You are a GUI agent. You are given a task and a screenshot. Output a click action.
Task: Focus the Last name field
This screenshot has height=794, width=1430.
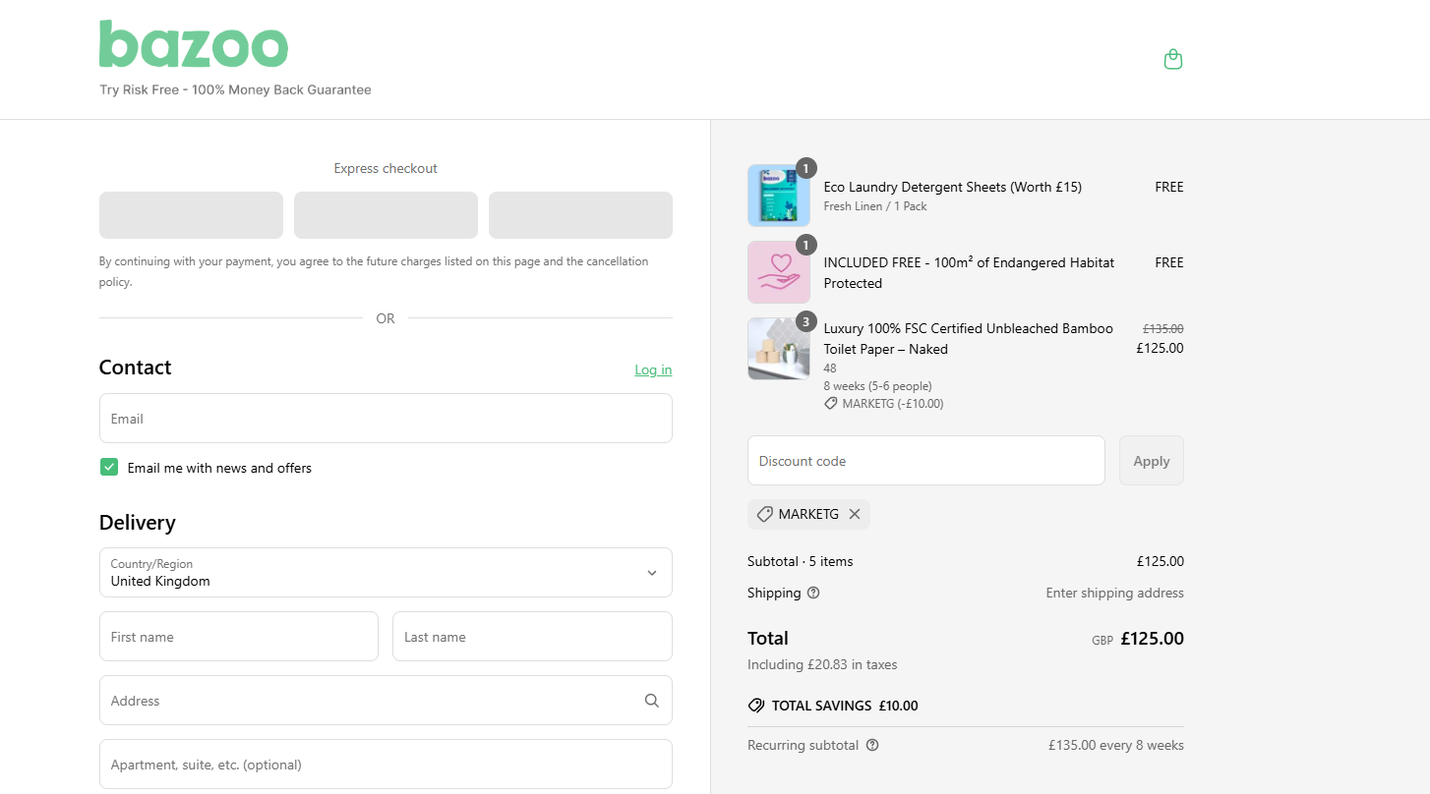(532, 637)
